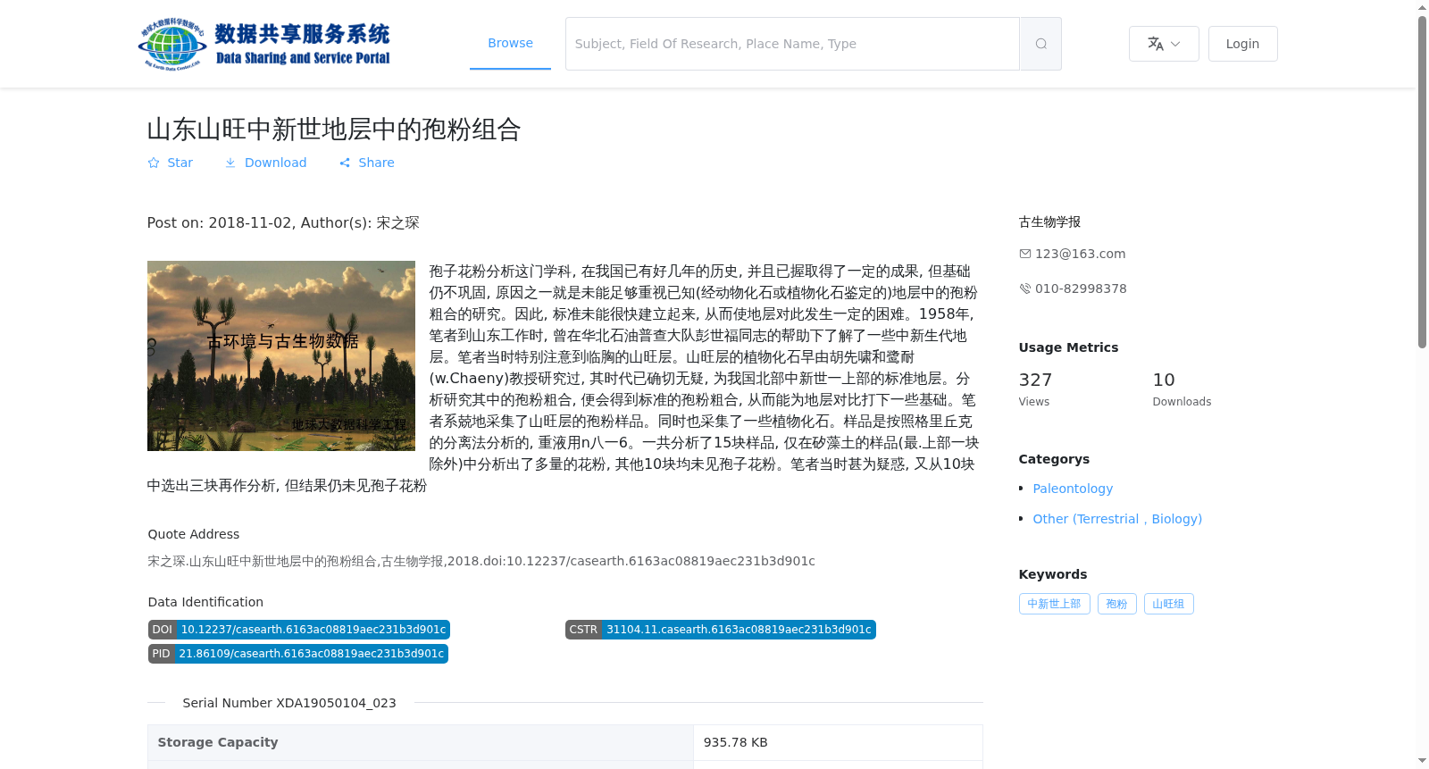Click the Star icon for this dataset
The width and height of the screenshot is (1429, 769).
coord(154,163)
